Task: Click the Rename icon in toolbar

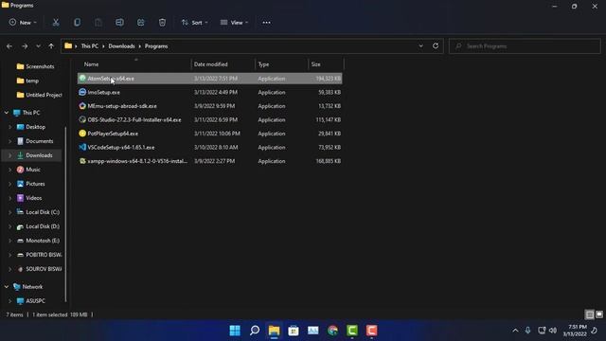Action: [119, 23]
